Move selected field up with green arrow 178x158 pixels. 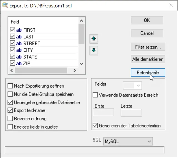[x=94, y=39]
